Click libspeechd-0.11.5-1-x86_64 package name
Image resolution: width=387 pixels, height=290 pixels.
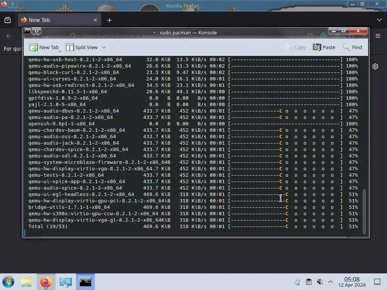(68, 92)
